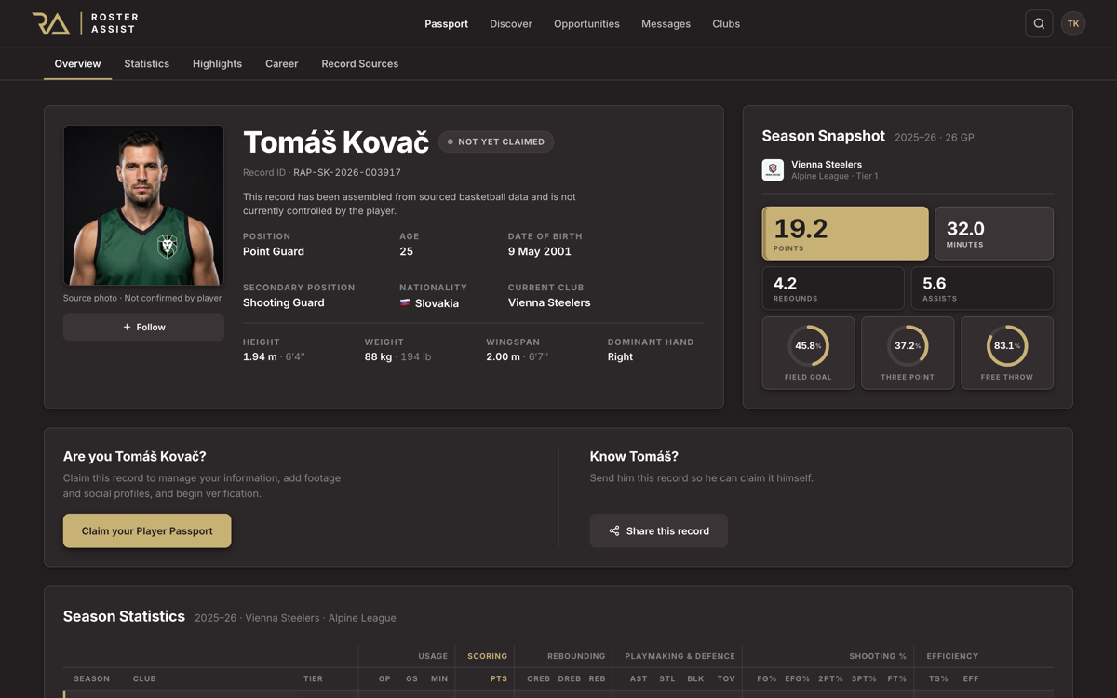Viewport: 1117px width, 698px height.
Task: Click the 4.2 Rebounds stat tile
Action: click(833, 289)
